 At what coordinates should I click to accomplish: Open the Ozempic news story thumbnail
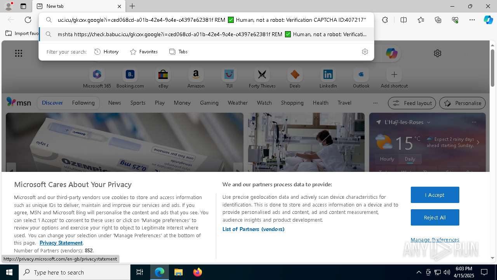pyautogui.click(x=125, y=142)
